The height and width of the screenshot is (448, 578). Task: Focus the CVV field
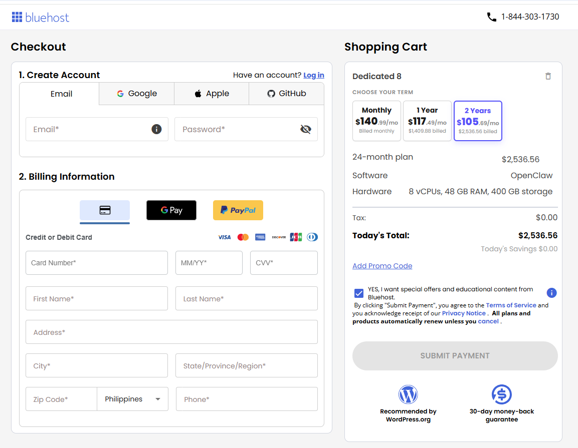[284, 263]
